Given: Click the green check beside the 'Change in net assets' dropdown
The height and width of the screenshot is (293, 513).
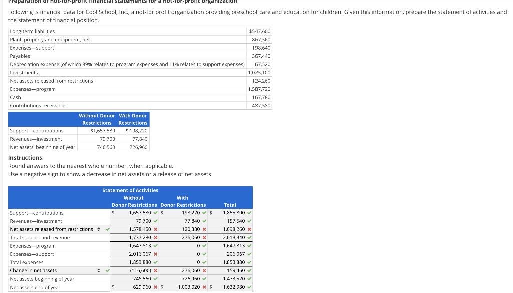Looking at the screenshot, I should point(107,271).
